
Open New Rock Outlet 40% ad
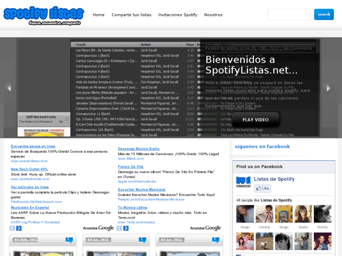pyautogui.click(x=29, y=169)
